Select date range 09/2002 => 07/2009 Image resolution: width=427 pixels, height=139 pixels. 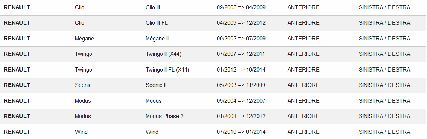coord(241,39)
